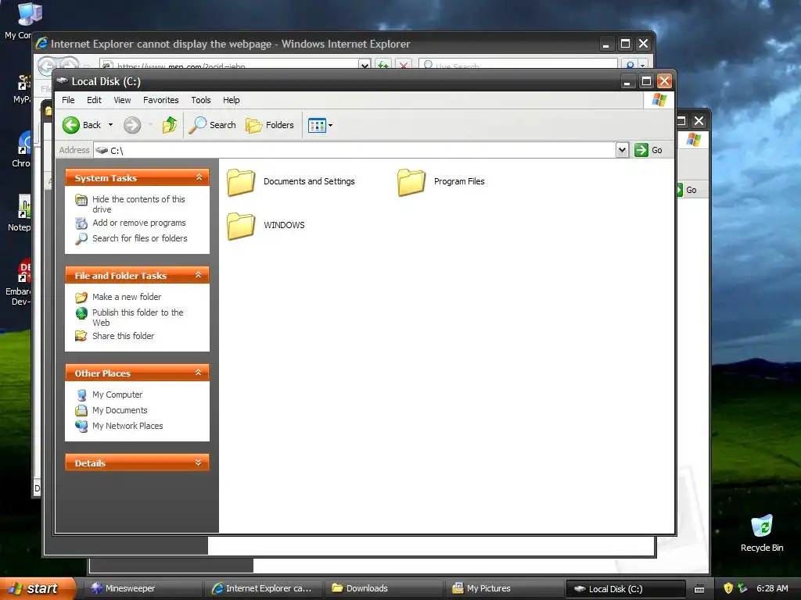
Task: Switch to Internet Explorer taskbar button
Action: click(x=264, y=588)
